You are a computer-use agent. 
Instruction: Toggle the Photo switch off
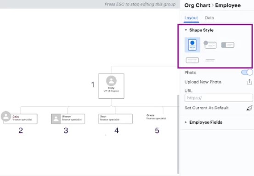[x=247, y=72]
